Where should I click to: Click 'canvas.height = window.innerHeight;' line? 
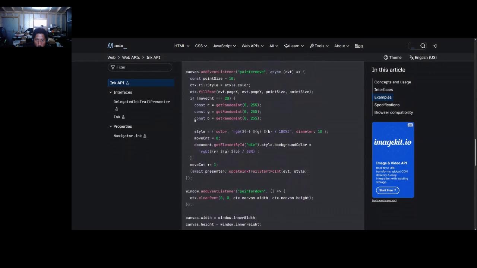224,224
